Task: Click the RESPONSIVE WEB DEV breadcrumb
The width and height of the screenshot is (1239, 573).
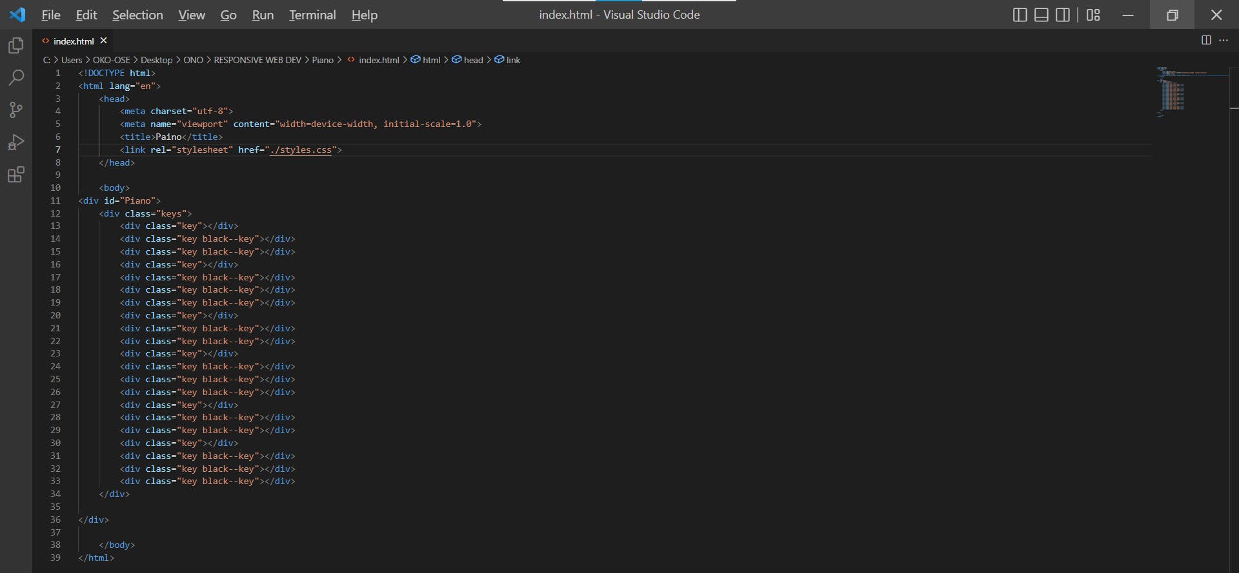Action: [x=257, y=60]
